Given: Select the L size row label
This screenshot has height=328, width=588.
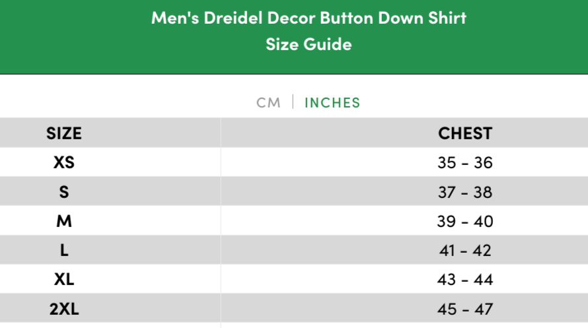Looking at the screenshot, I should pos(64,250).
